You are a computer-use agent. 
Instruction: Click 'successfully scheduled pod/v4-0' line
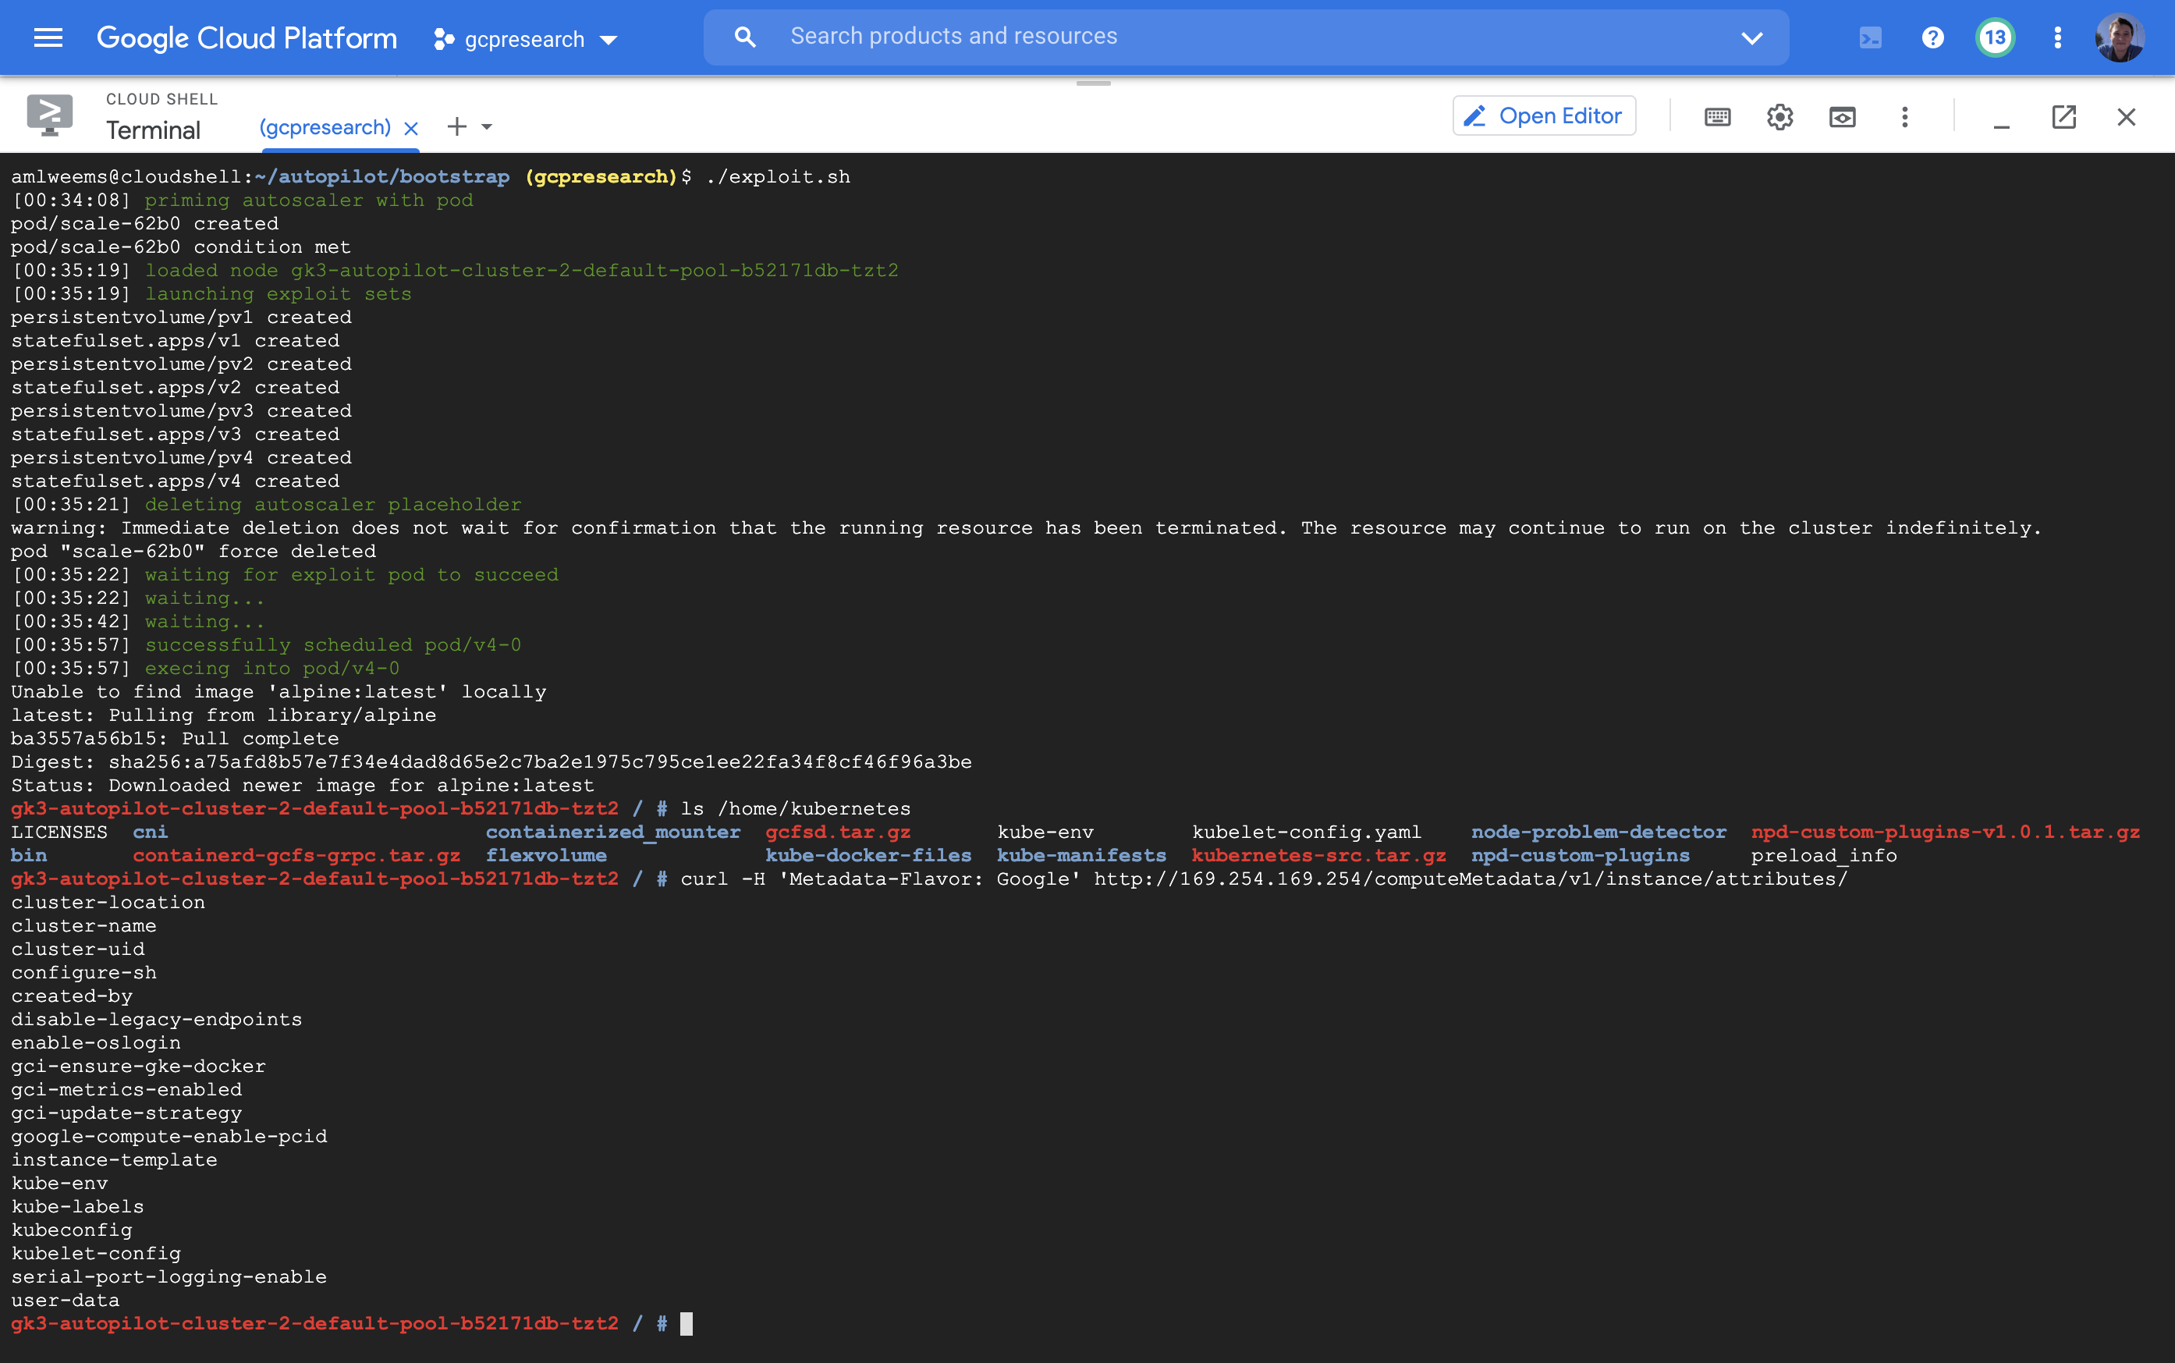click(332, 646)
